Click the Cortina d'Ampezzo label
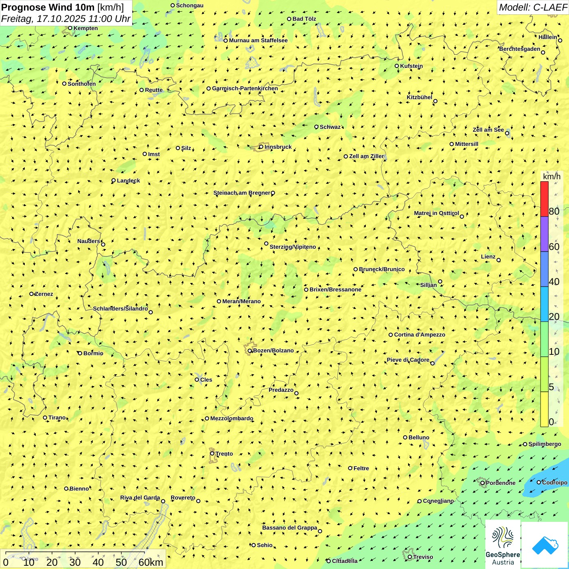The width and height of the screenshot is (569, 569). coord(419,334)
